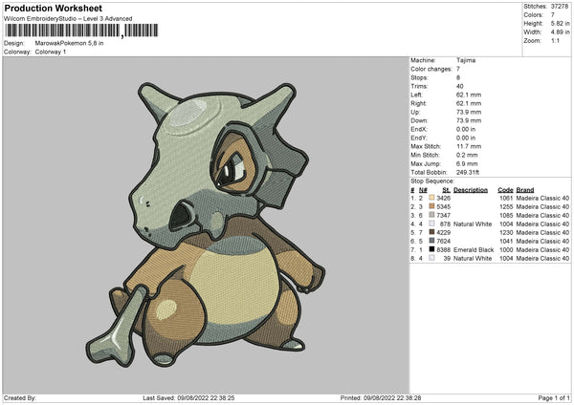
Task: Click the Description column header
Action: 471,190
